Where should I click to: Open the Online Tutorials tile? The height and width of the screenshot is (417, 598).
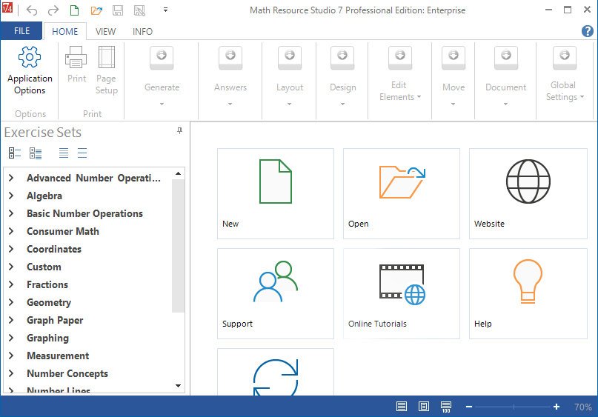coord(401,293)
